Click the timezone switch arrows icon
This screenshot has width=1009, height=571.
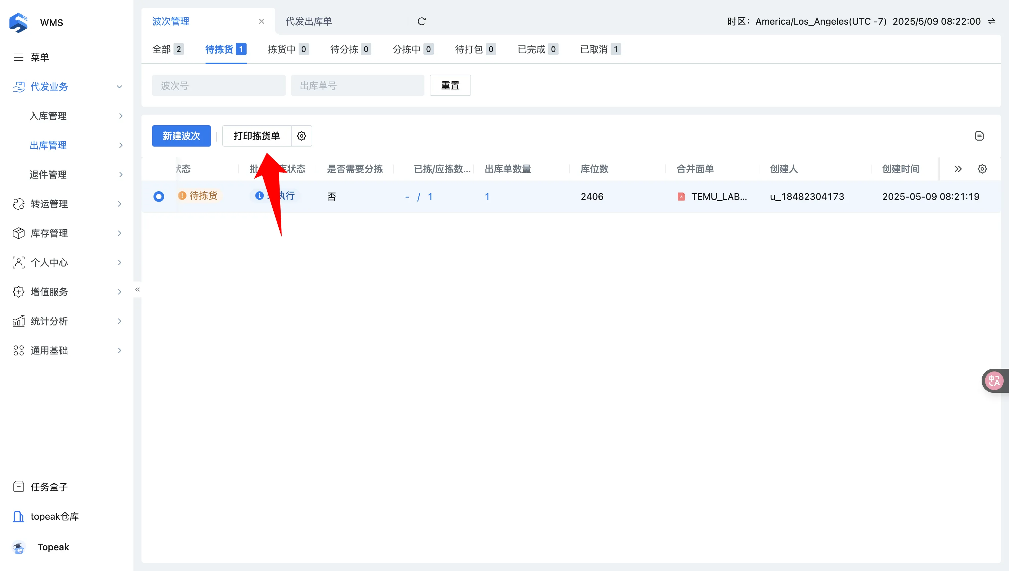[992, 21]
